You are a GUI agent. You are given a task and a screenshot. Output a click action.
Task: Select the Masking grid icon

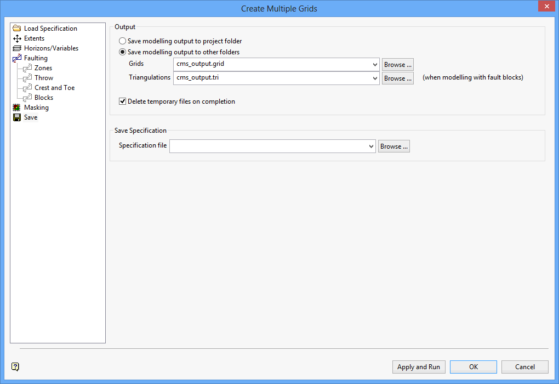pyautogui.click(x=16, y=107)
